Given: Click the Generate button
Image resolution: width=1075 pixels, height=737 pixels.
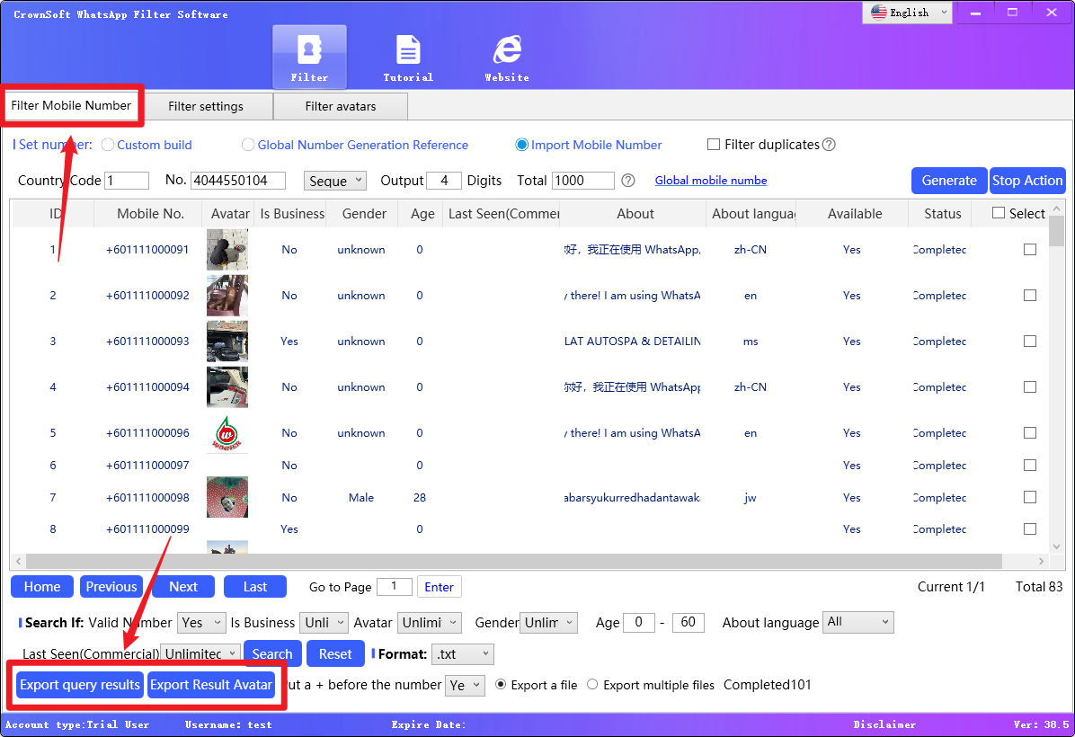Looking at the screenshot, I should pos(949,181).
